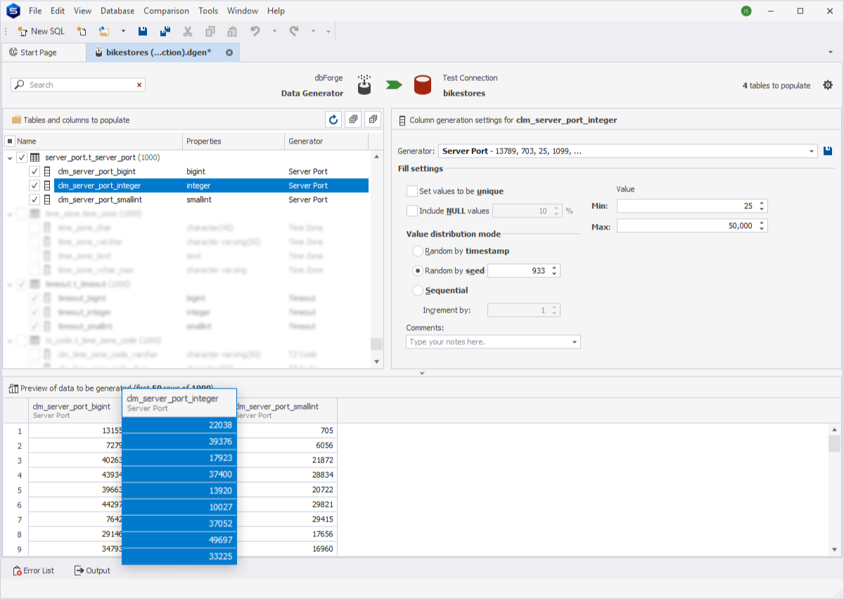
Task: Uncheck the server_port.t_server_port table checkbox
Action: 22,158
